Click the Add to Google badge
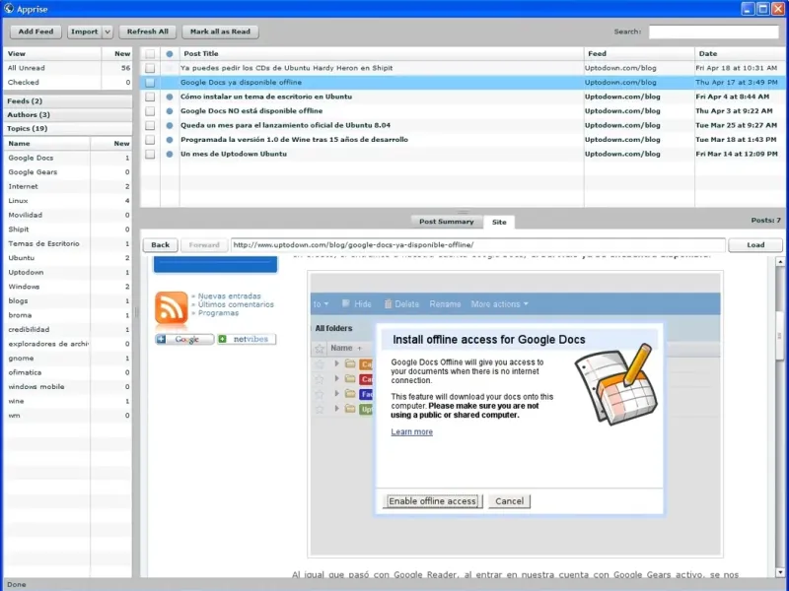789x591 pixels. point(184,339)
